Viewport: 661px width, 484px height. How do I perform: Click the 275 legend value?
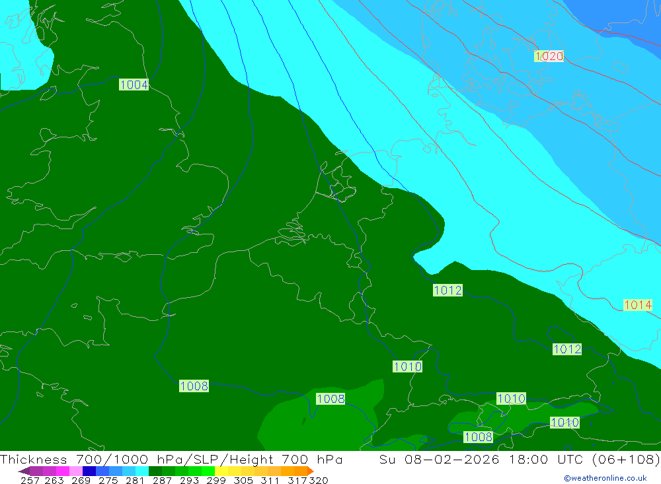[108, 480]
